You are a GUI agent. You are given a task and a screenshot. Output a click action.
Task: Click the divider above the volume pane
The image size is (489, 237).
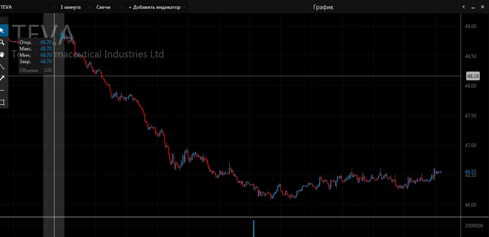tap(240, 217)
